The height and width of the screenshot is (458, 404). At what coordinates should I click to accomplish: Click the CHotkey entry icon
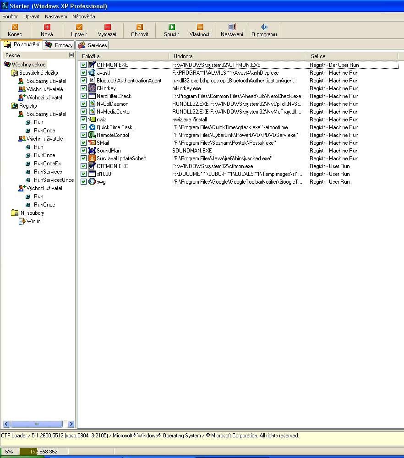click(x=92, y=88)
